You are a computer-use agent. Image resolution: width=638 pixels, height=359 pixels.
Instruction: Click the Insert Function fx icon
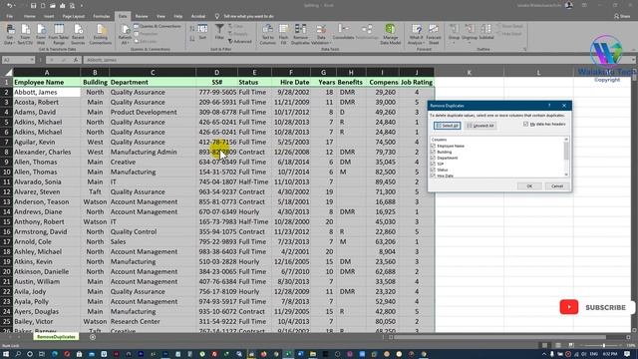pyautogui.click(x=76, y=60)
